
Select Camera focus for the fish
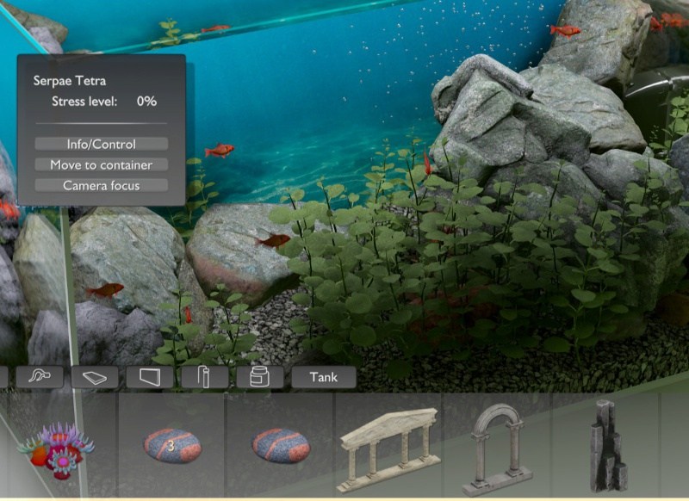pos(102,185)
